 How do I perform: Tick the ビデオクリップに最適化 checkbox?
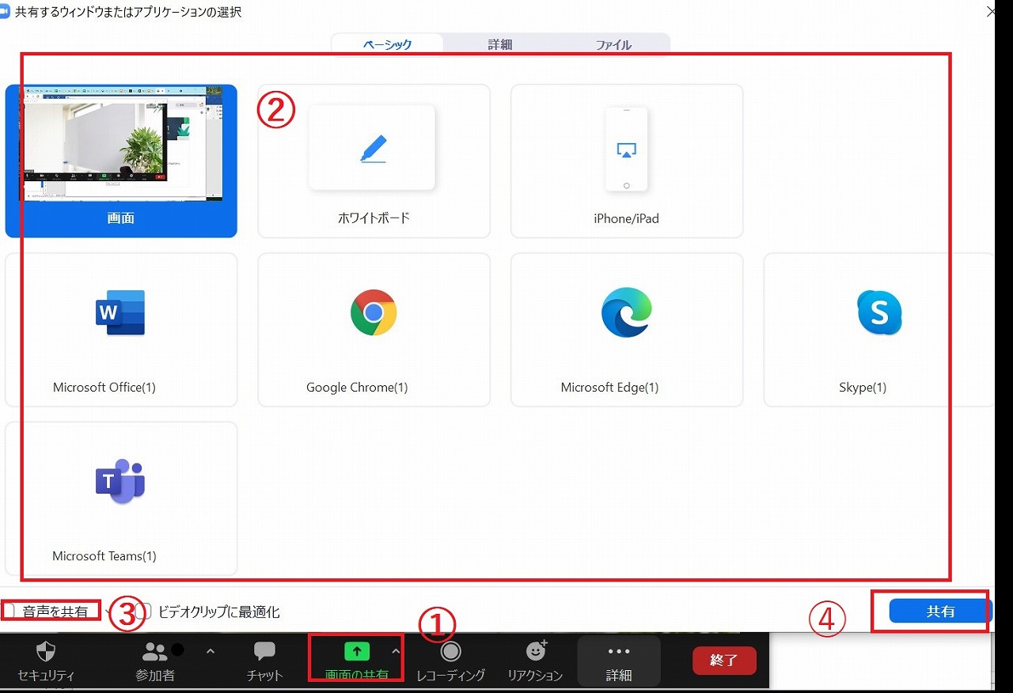tap(142, 611)
